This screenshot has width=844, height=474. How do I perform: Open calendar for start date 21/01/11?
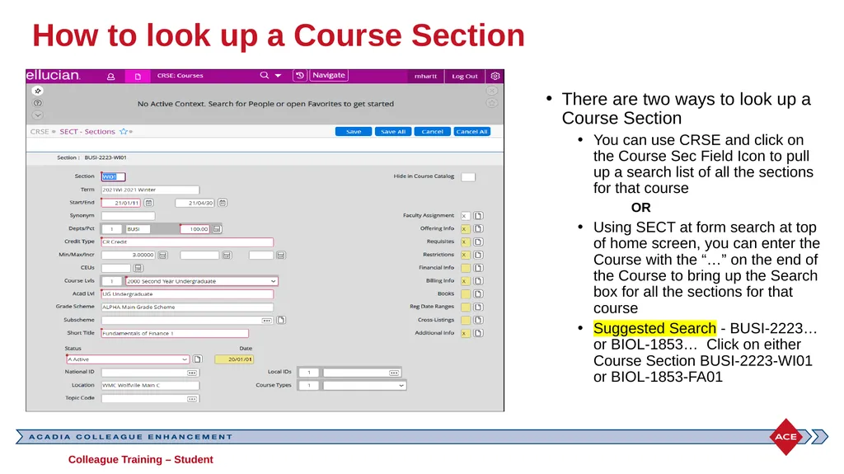coord(149,203)
